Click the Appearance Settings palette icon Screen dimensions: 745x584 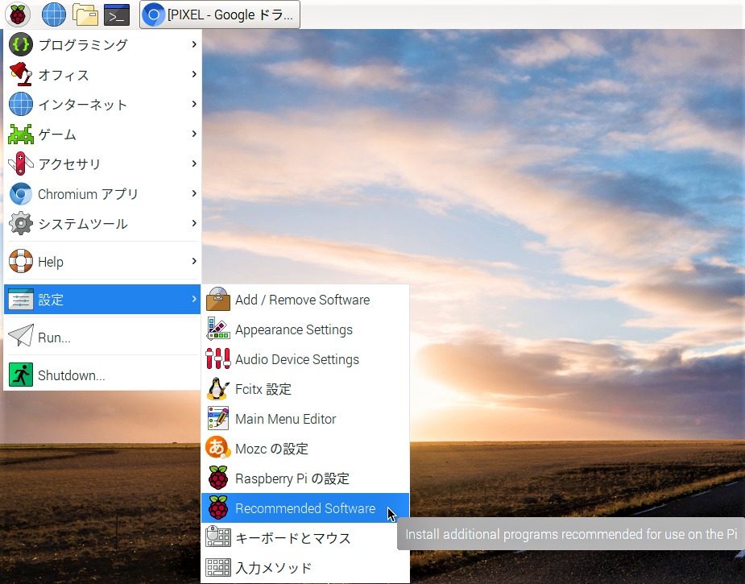point(218,329)
